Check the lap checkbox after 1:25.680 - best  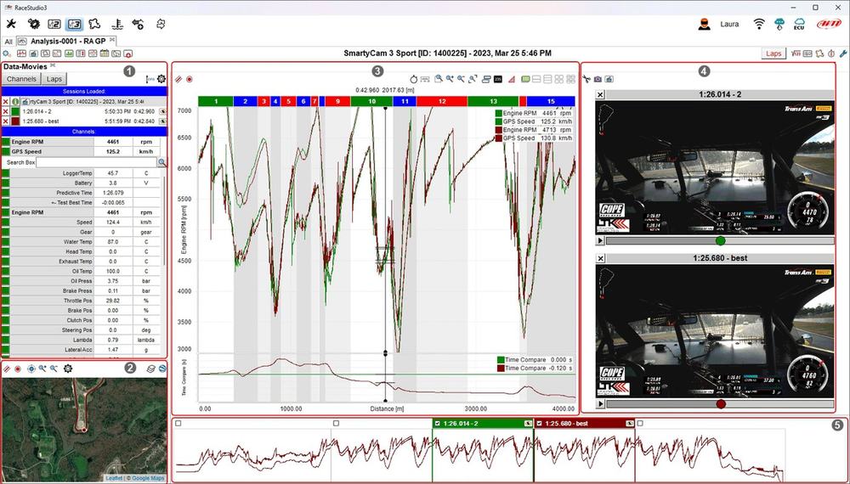click(640, 424)
